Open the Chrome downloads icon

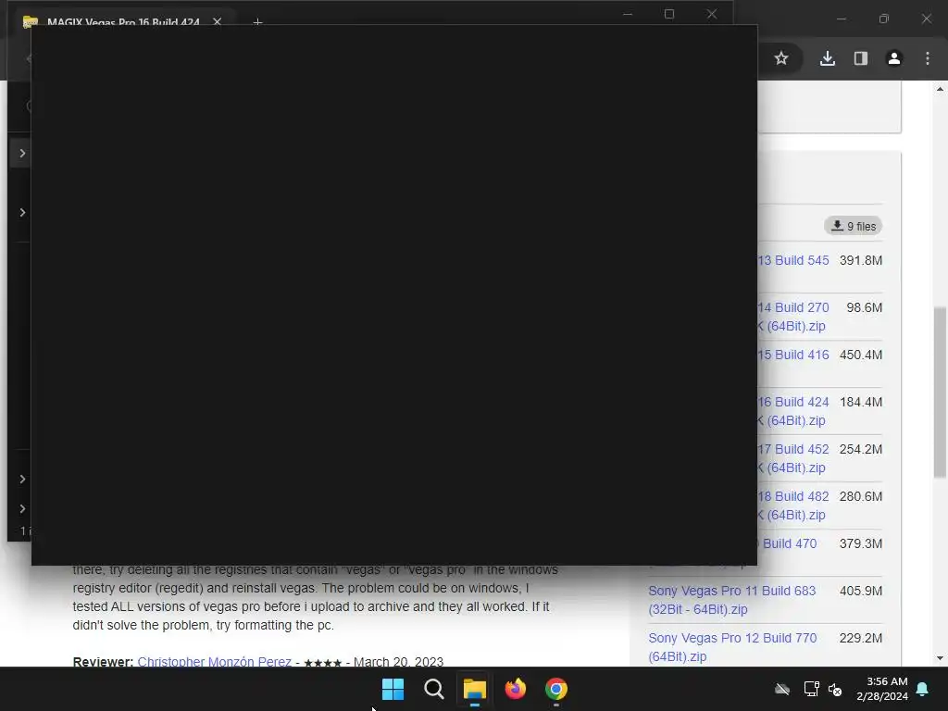click(x=828, y=58)
